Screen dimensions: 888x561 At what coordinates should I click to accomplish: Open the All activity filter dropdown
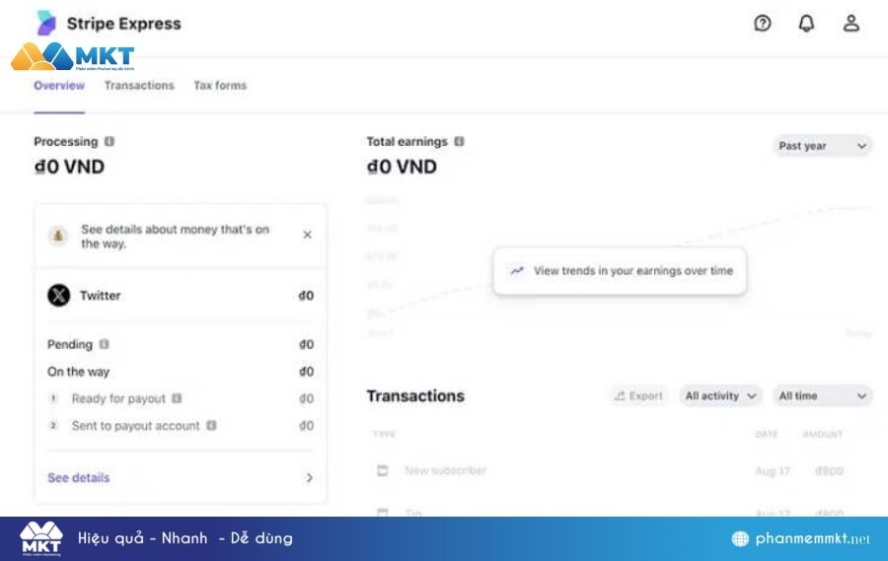point(720,395)
